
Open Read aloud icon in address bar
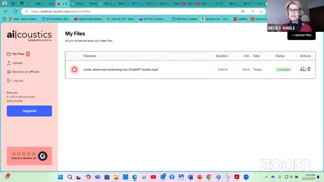[253, 11]
